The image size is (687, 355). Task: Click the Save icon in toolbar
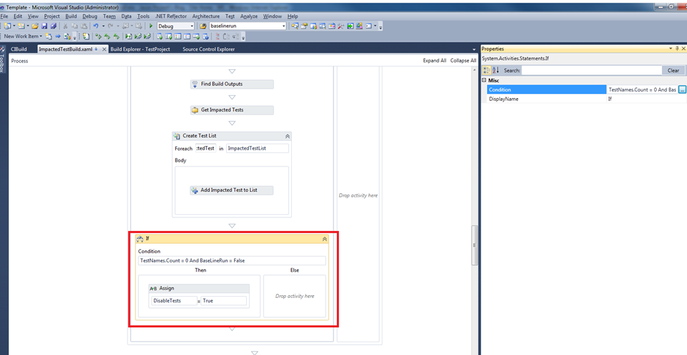click(44, 26)
